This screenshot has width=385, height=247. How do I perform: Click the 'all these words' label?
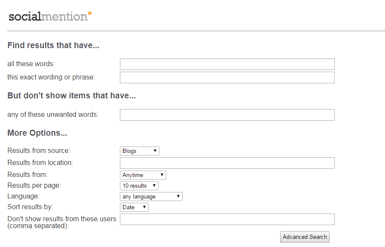pyautogui.click(x=31, y=64)
